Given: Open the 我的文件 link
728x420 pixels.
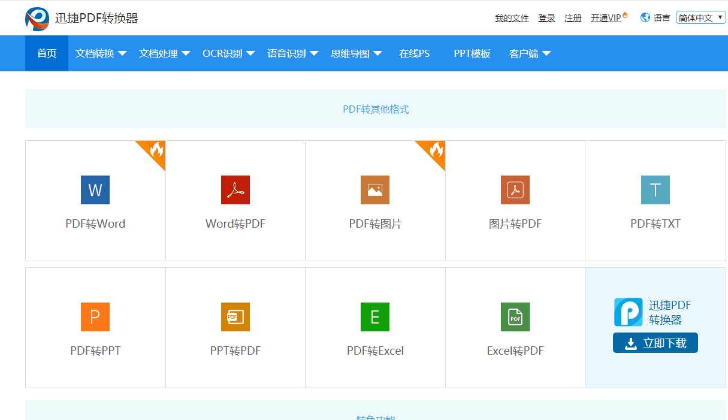Looking at the screenshot, I should tap(512, 19).
